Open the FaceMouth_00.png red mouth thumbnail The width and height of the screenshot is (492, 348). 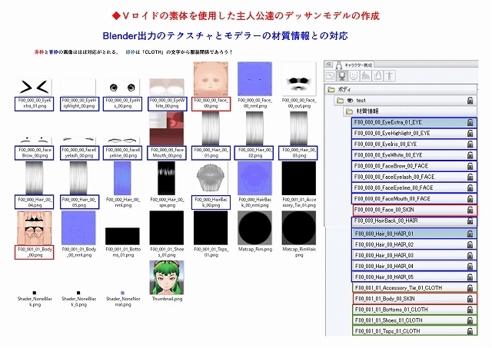click(x=167, y=128)
